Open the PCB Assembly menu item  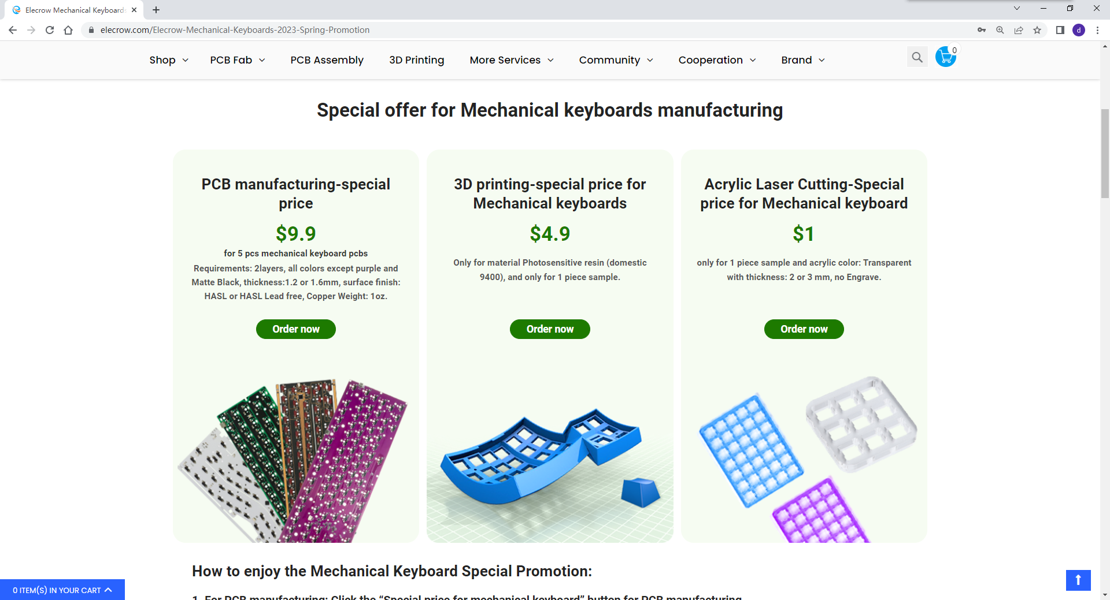click(327, 60)
